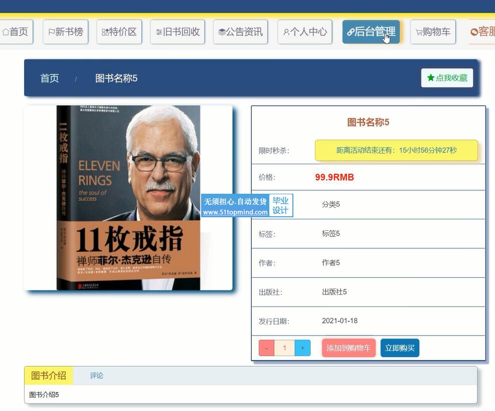Screen dimensions: 495x411
Task: Click the cart icon beside 购物车
Action: (419, 32)
